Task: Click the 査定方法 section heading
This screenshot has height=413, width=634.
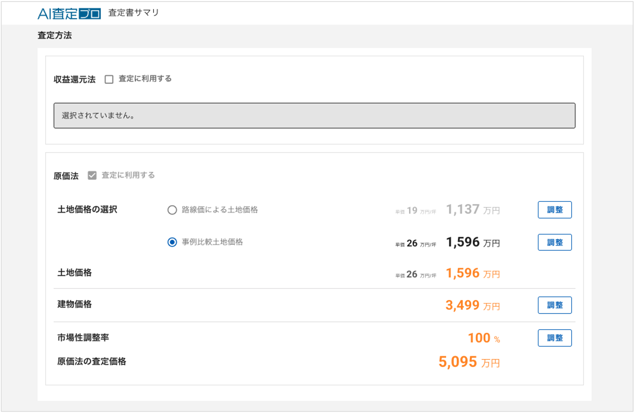Action: click(x=55, y=35)
